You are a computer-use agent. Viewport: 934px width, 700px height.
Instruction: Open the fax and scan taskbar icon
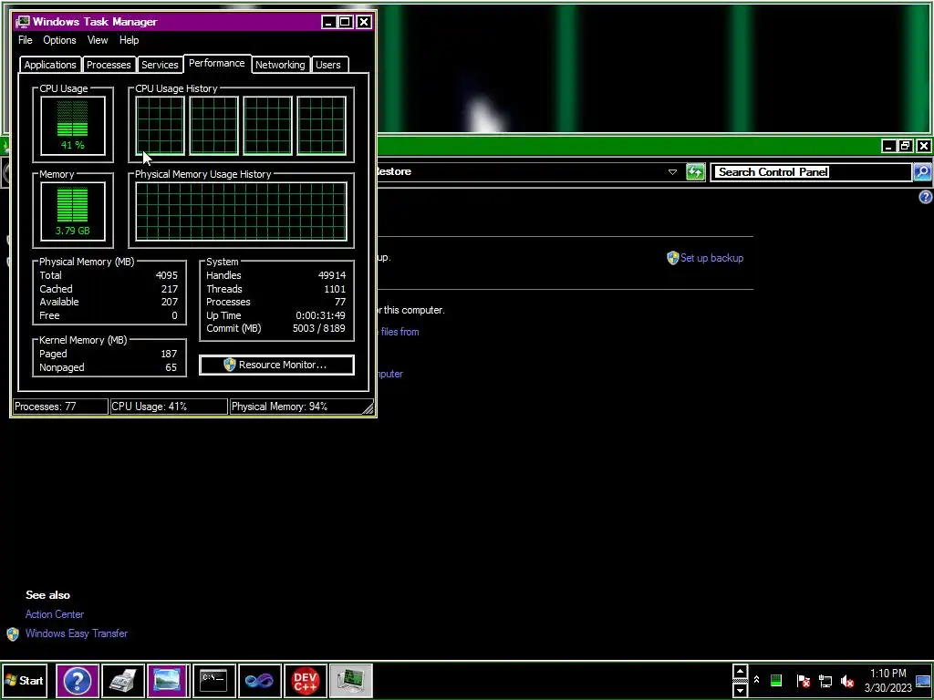tap(123, 680)
